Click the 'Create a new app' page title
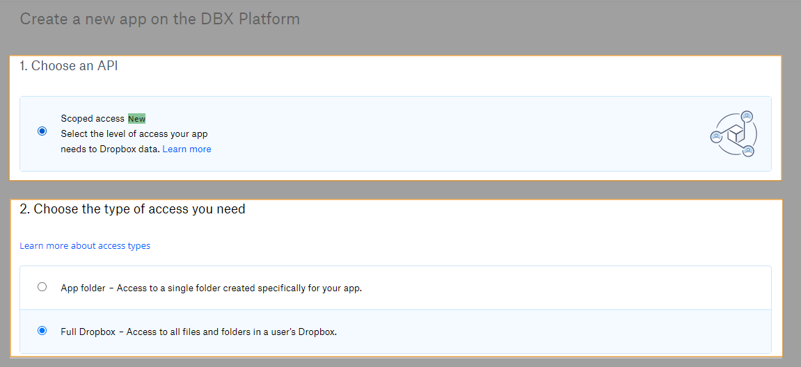The width and height of the screenshot is (801, 367). click(159, 19)
